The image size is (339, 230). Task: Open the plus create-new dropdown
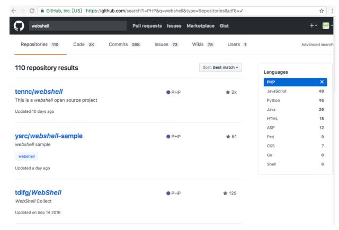point(313,25)
